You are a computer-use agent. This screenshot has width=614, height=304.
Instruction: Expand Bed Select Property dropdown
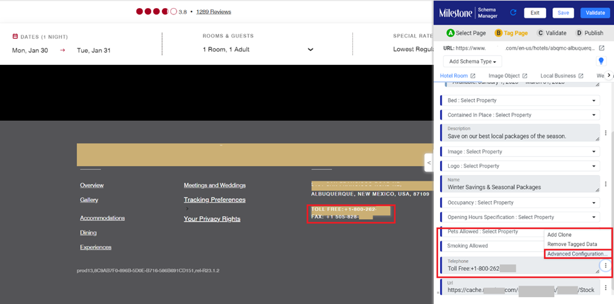(521, 101)
